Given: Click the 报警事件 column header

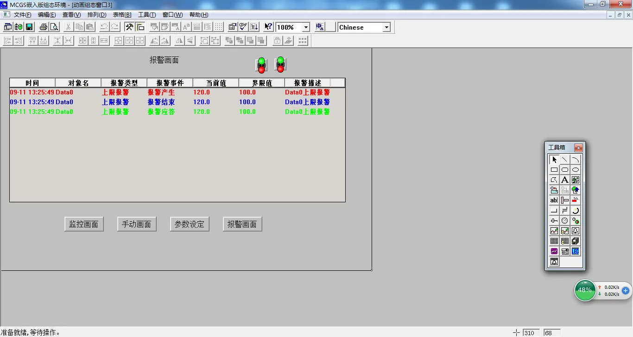Looking at the screenshot, I should pos(170,83).
